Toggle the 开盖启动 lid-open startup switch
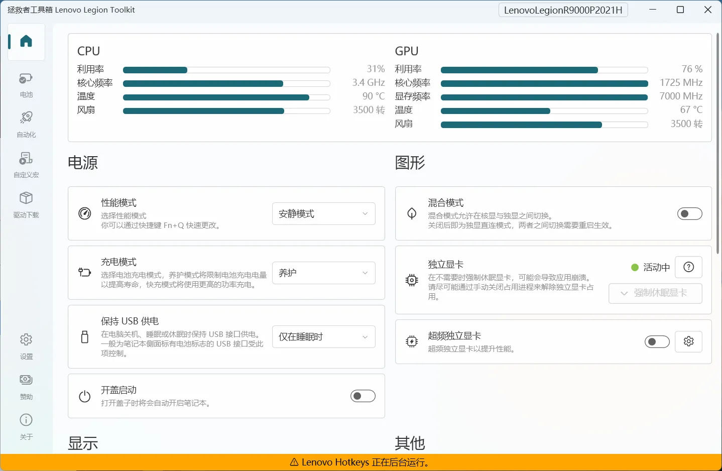 (x=363, y=396)
